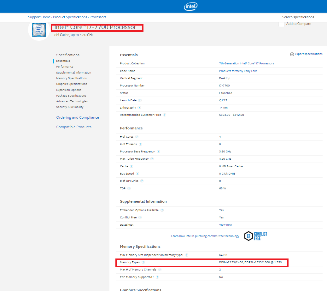The width and height of the screenshot is (327, 291).
Task: Open Bus Speed help icon
Action: tap(137, 174)
